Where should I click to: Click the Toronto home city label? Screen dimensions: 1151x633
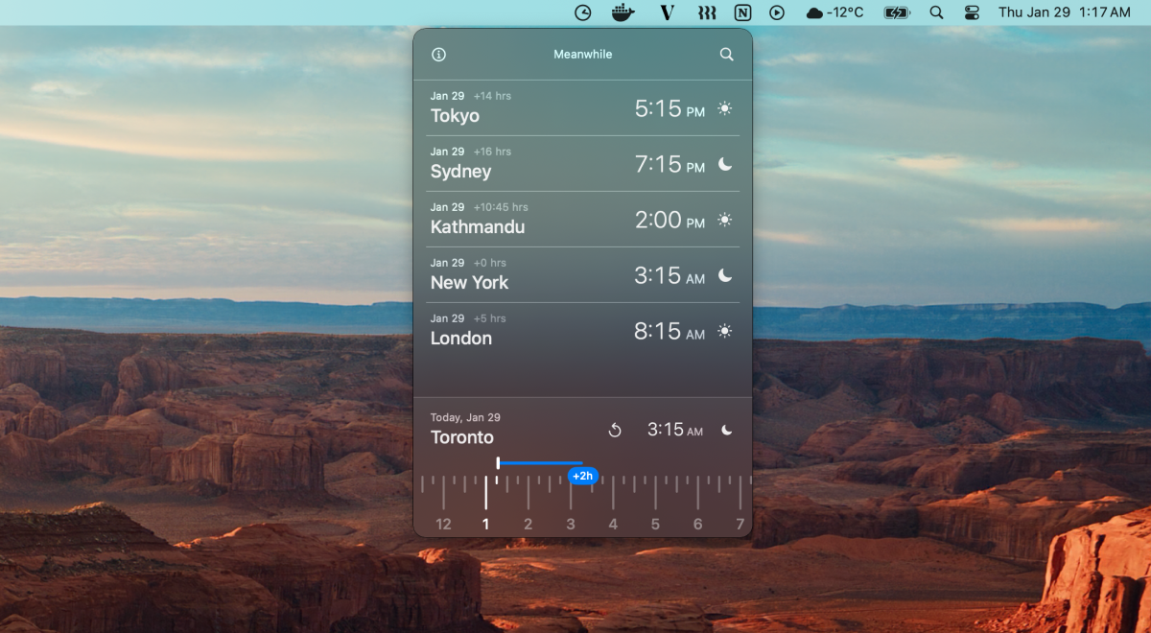(x=462, y=437)
